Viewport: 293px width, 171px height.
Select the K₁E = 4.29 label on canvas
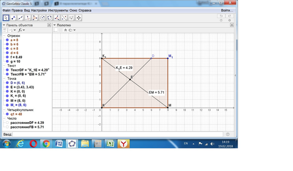pyautogui.click(x=124, y=68)
